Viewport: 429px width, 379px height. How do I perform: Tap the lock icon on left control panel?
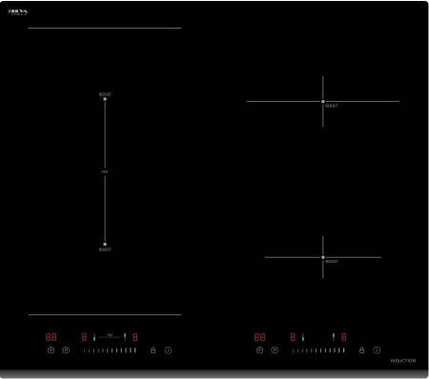[x=153, y=350]
